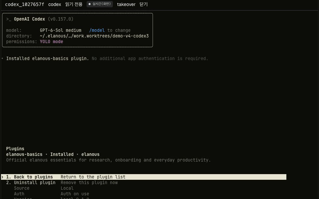Click the 'Installed elanous-basics plugin.' message
The width and height of the screenshot is (319, 199).
47,59
